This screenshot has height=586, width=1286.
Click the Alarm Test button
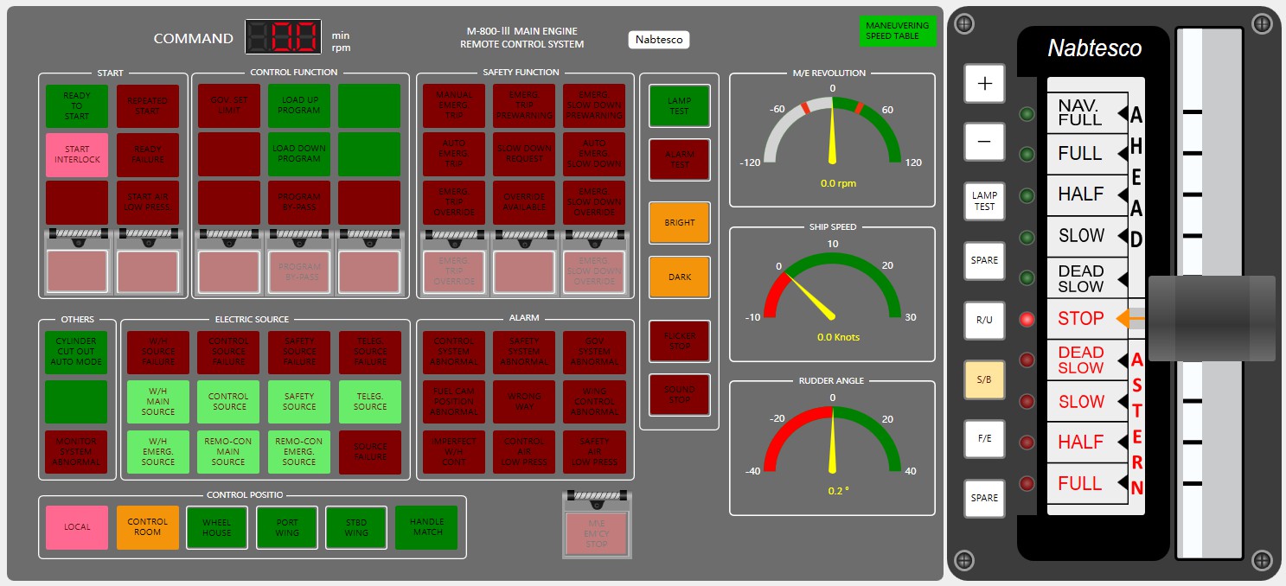[x=680, y=160]
